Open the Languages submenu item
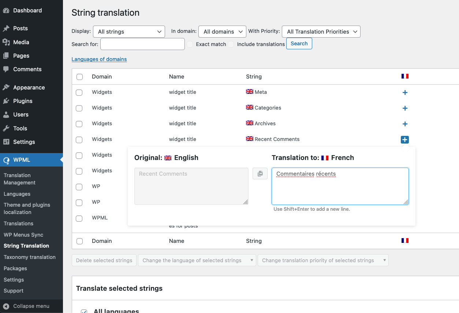The height and width of the screenshot is (313, 459). pyautogui.click(x=17, y=194)
